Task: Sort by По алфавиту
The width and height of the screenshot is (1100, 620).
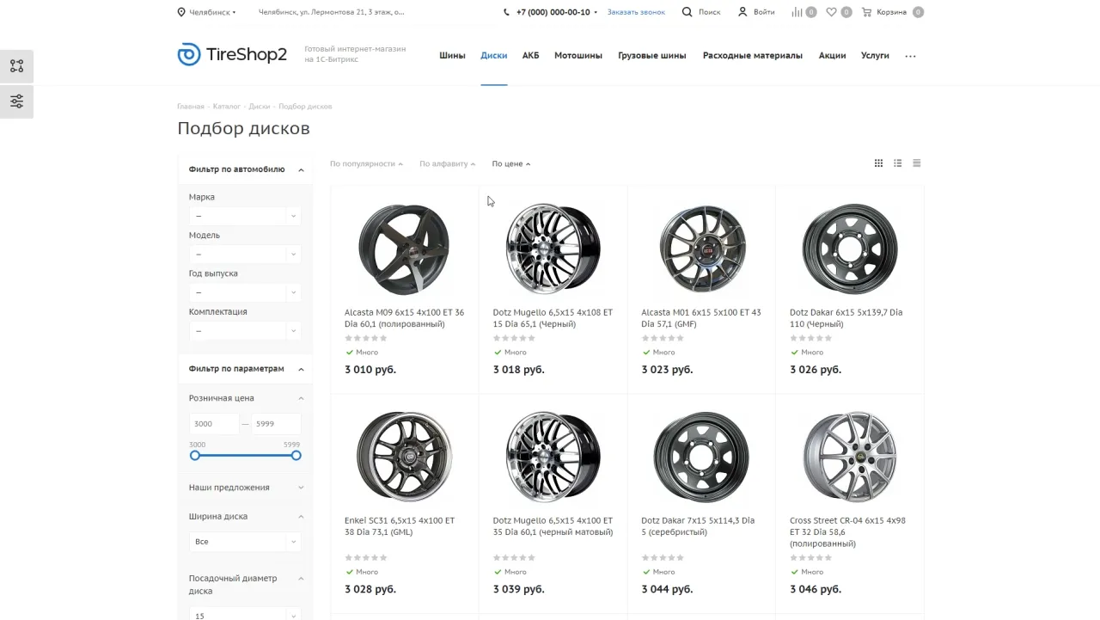Action: pyautogui.click(x=447, y=163)
